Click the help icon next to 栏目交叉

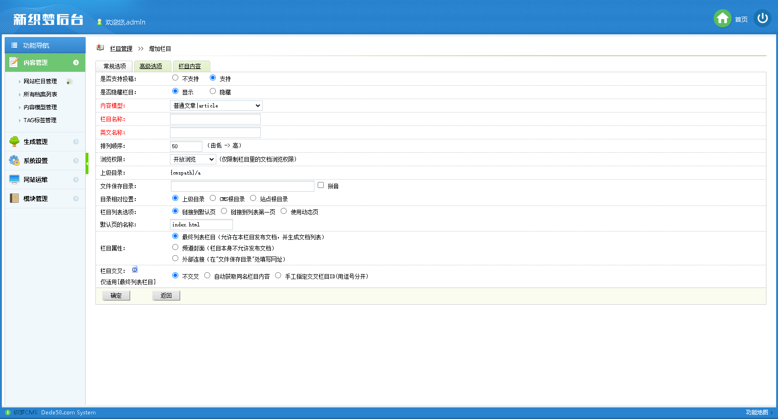[135, 269]
